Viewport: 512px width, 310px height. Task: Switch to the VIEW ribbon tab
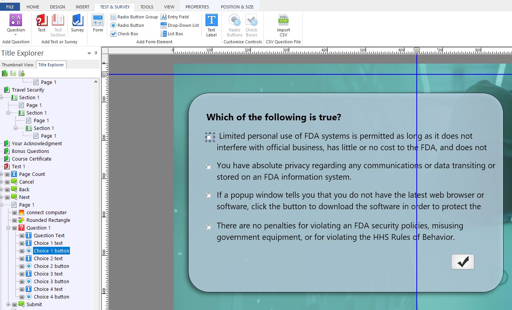pyautogui.click(x=169, y=7)
